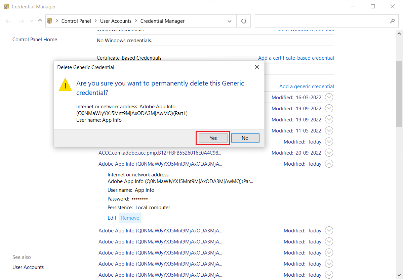Open ACCC.com.adobe.acc.pmp credential entry
Viewport: 403px width, 279px height.
click(x=160, y=153)
